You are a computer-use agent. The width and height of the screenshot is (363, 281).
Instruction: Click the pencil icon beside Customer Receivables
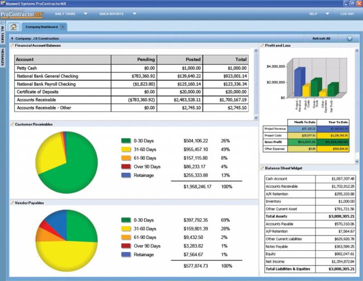pos(12,125)
